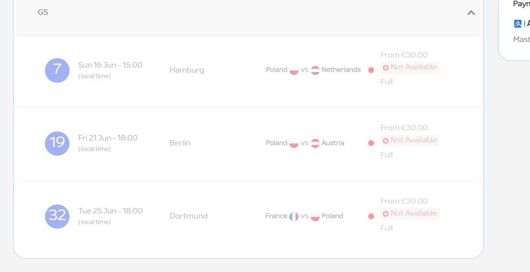The image size is (530, 272).
Task: Click Poland flag in Dortmund match
Action: [x=315, y=216]
